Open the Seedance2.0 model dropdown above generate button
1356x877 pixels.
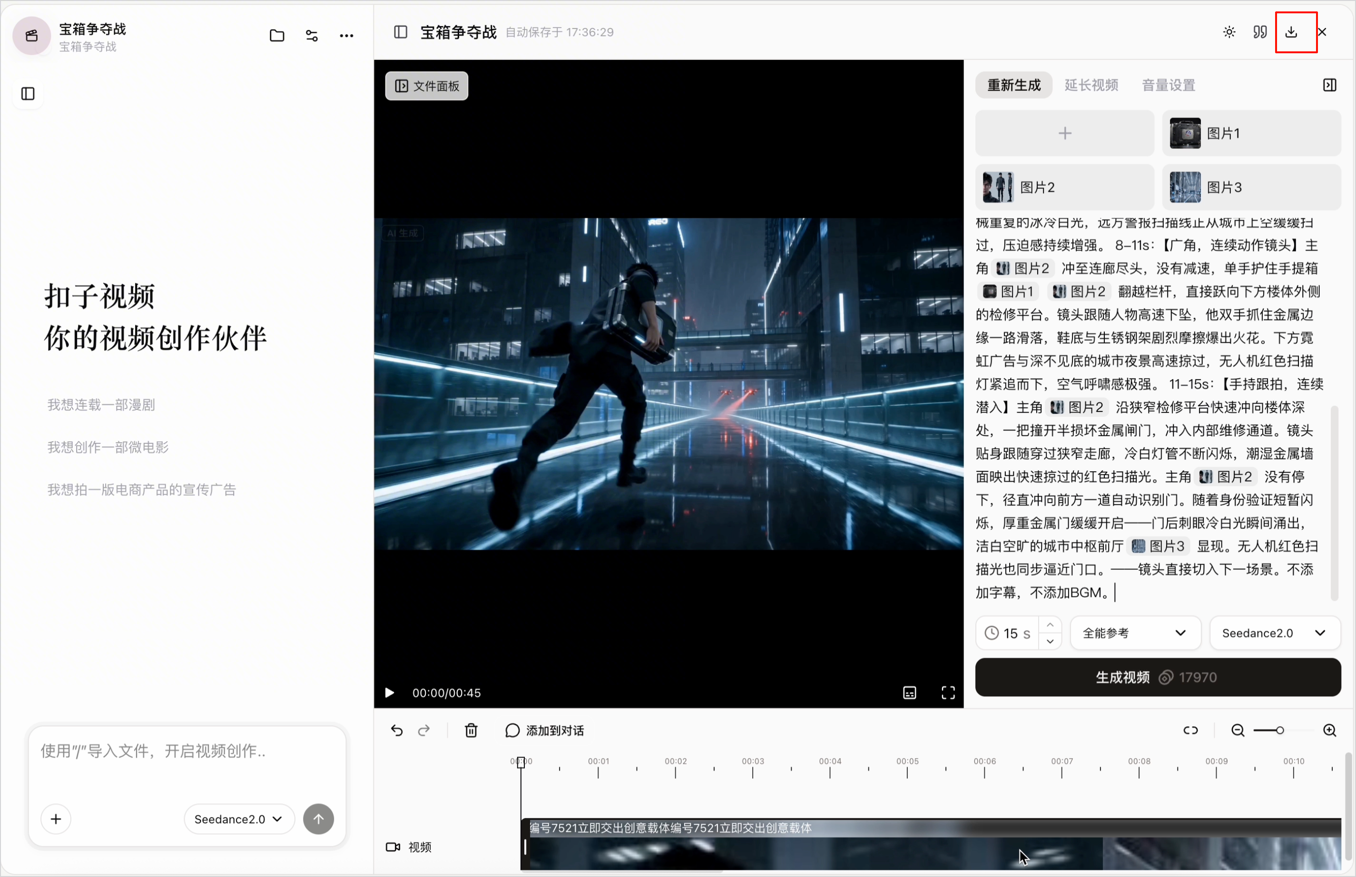(1275, 633)
